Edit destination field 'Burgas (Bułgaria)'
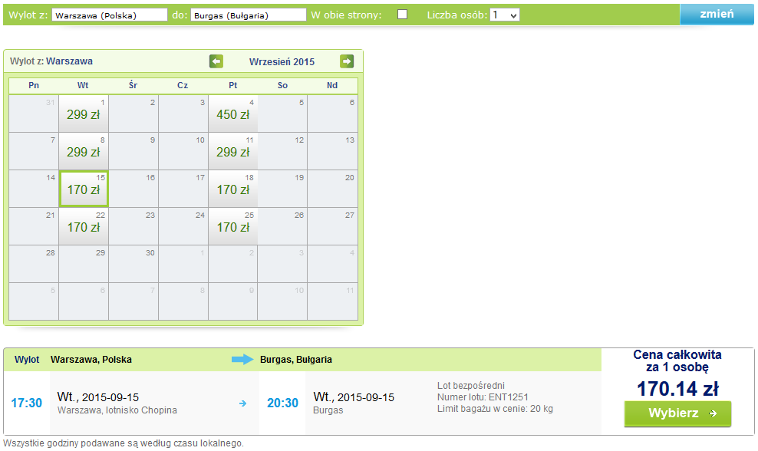Image resolution: width=758 pixels, height=451 pixels. point(249,15)
